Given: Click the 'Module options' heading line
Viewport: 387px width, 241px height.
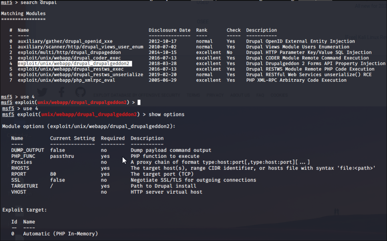Looking at the screenshot, I should click(89, 126).
